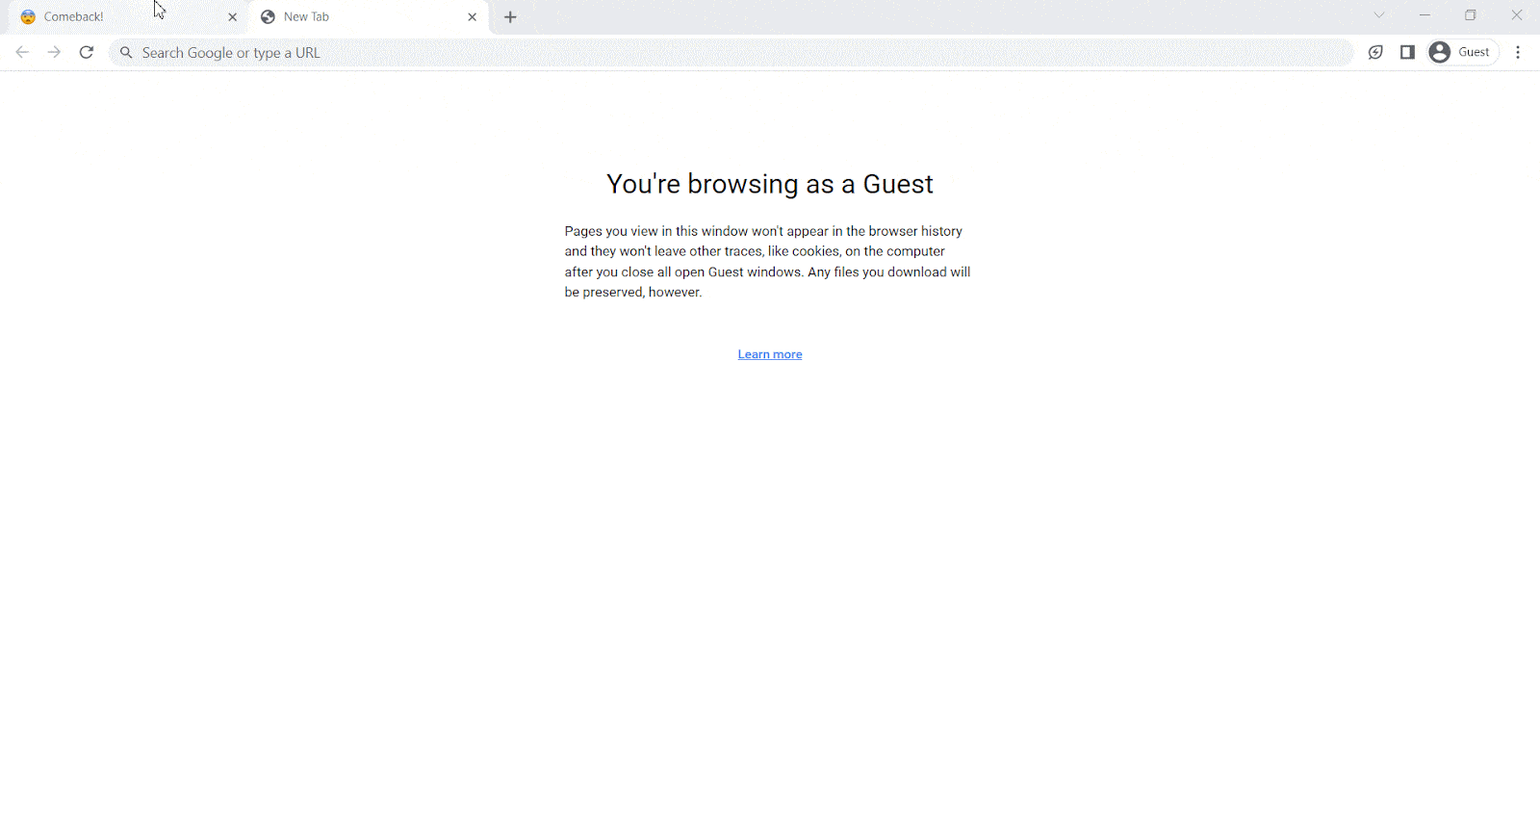
Task: Go forward to the next page
Action: [x=54, y=52]
